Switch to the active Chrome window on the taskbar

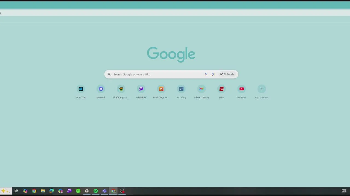tap(113, 191)
